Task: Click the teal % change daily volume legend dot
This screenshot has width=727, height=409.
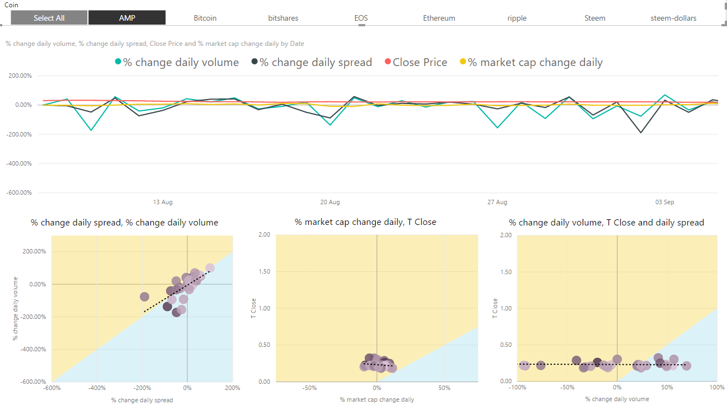Action: pos(118,62)
